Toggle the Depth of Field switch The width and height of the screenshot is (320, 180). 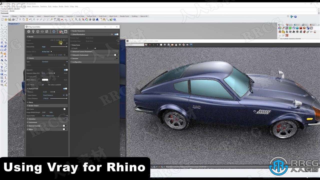[65, 88]
